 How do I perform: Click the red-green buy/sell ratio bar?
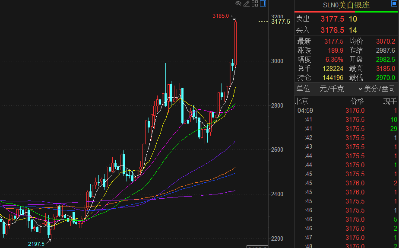tap(346, 12)
